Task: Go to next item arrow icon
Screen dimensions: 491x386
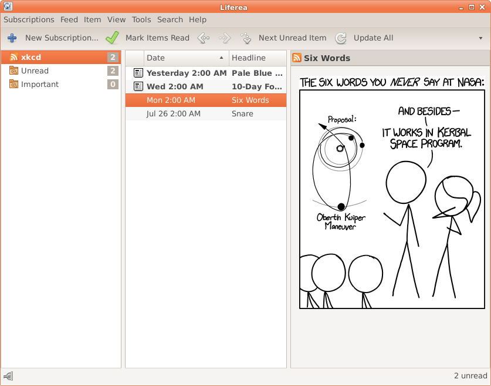Action: tap(225, 38)
